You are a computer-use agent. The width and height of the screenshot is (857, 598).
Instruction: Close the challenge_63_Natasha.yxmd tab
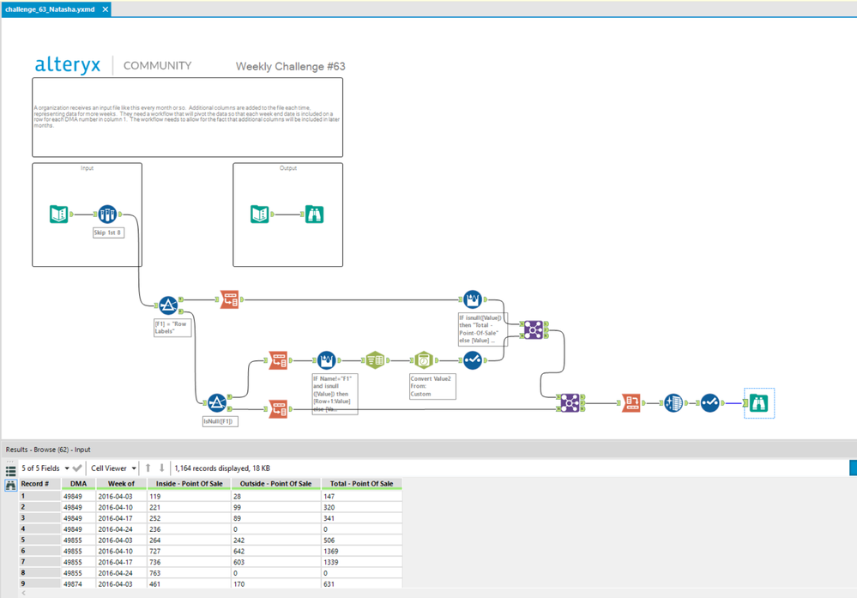coord(105,9)
